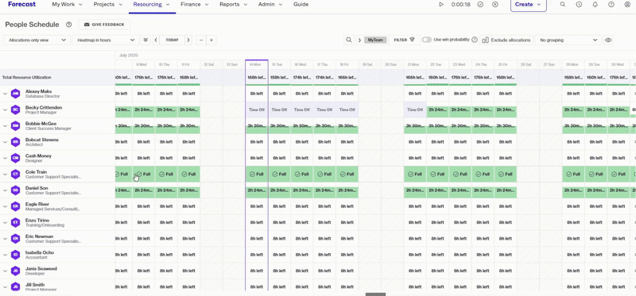
Task: Select the MyTeam filter chip
Action: (375, 40)
